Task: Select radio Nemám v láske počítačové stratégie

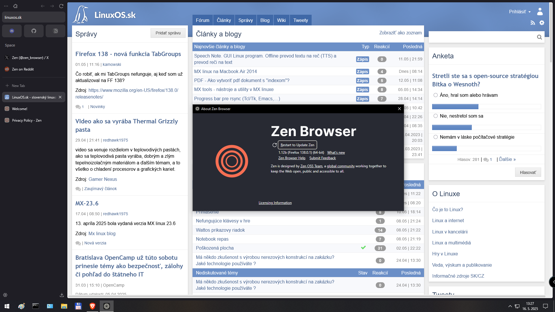Action: 435,137
